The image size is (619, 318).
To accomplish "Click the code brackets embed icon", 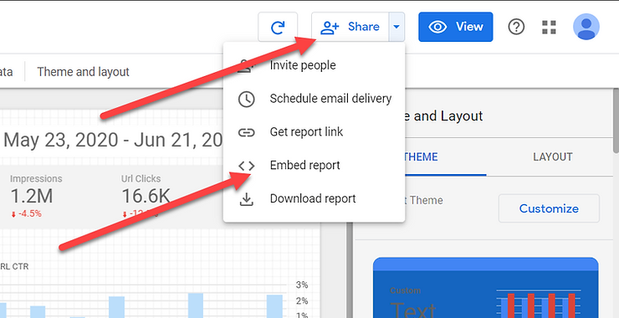I will [x=246, y=166].
